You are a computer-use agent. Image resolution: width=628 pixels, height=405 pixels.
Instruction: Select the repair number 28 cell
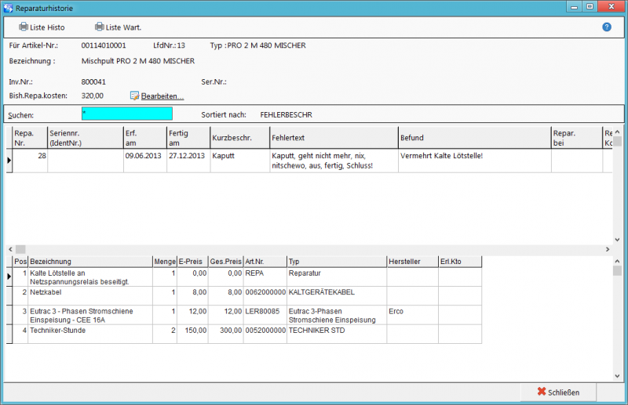tap(30, 161)
